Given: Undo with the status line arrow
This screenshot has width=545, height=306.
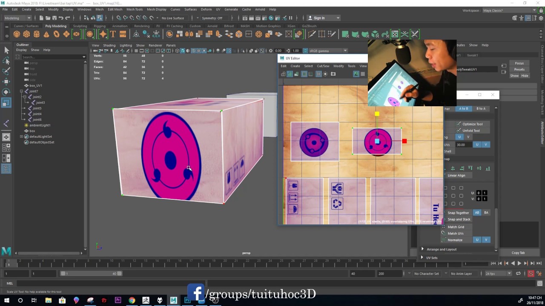Looking at the screenshot, I should point(61,18).
